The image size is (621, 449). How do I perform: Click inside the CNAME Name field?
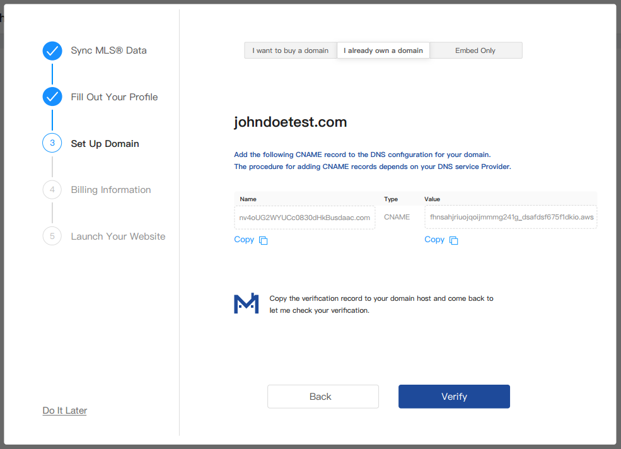pos(305,217)
